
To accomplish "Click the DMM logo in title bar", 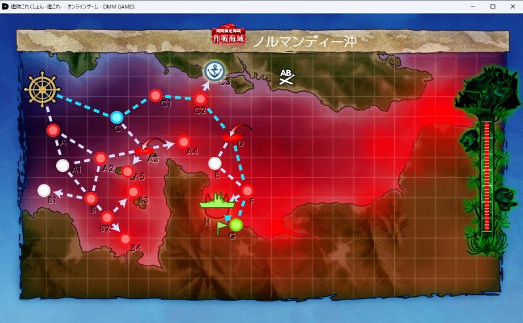I will (x=5, y=7).
